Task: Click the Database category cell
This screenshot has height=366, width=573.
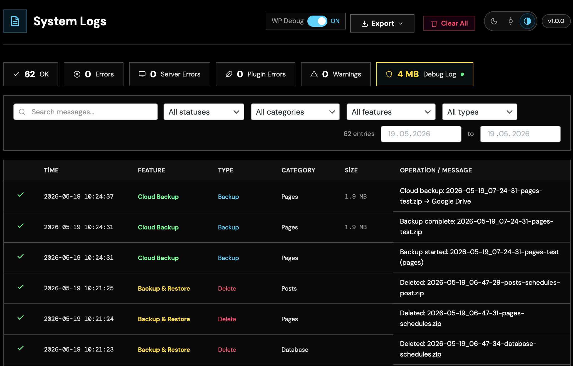Action: (x=295, y=350)
